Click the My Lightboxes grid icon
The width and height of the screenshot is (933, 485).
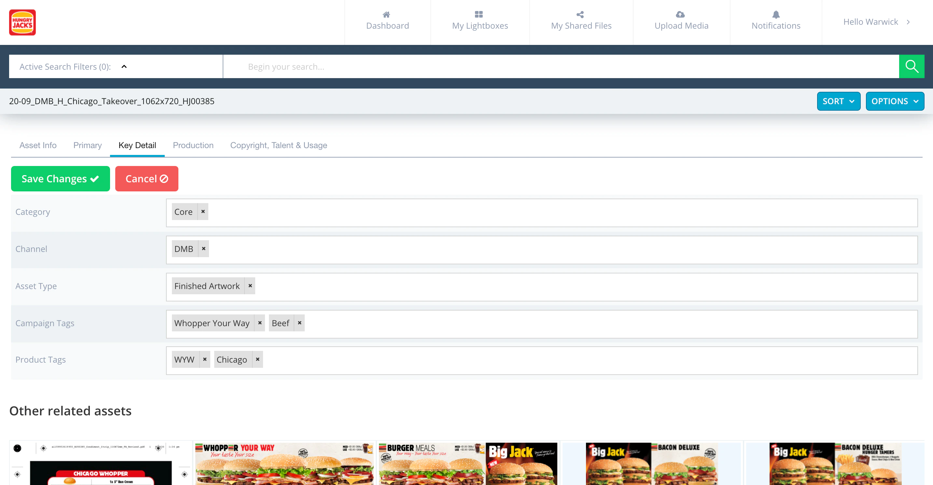(x=479, y=15)
